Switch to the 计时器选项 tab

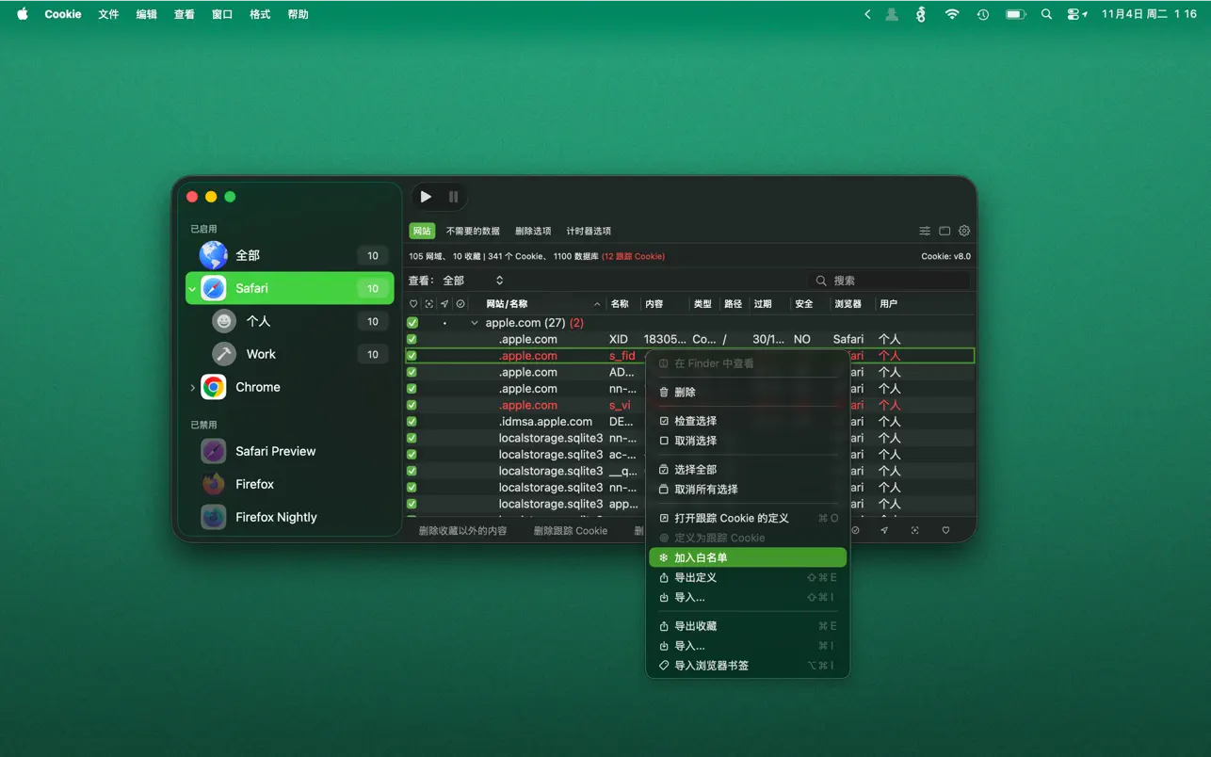coord(589,231)
